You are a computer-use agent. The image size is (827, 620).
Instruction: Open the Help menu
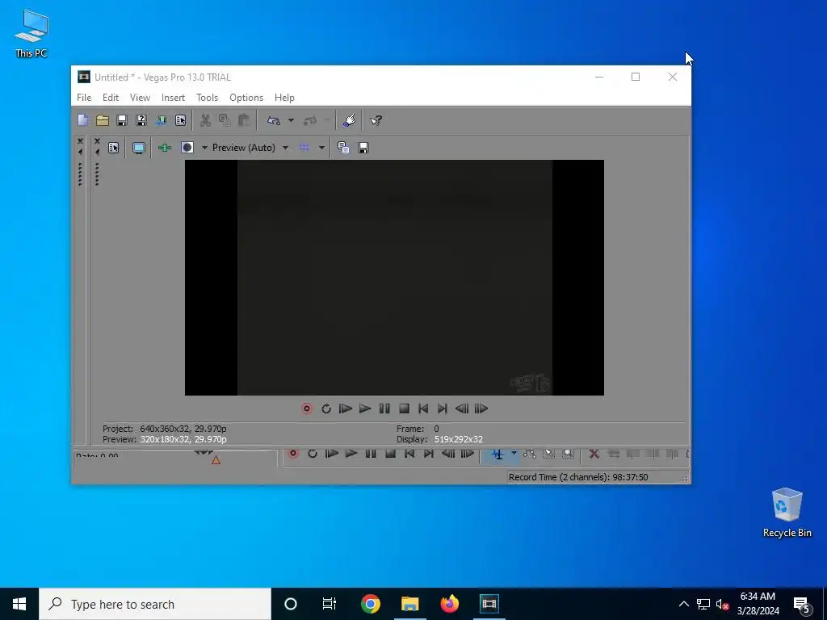(284, 98)
